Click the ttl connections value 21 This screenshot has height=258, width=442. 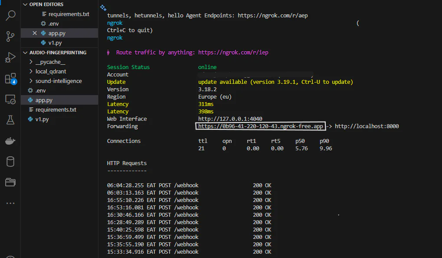pos(201,149)
